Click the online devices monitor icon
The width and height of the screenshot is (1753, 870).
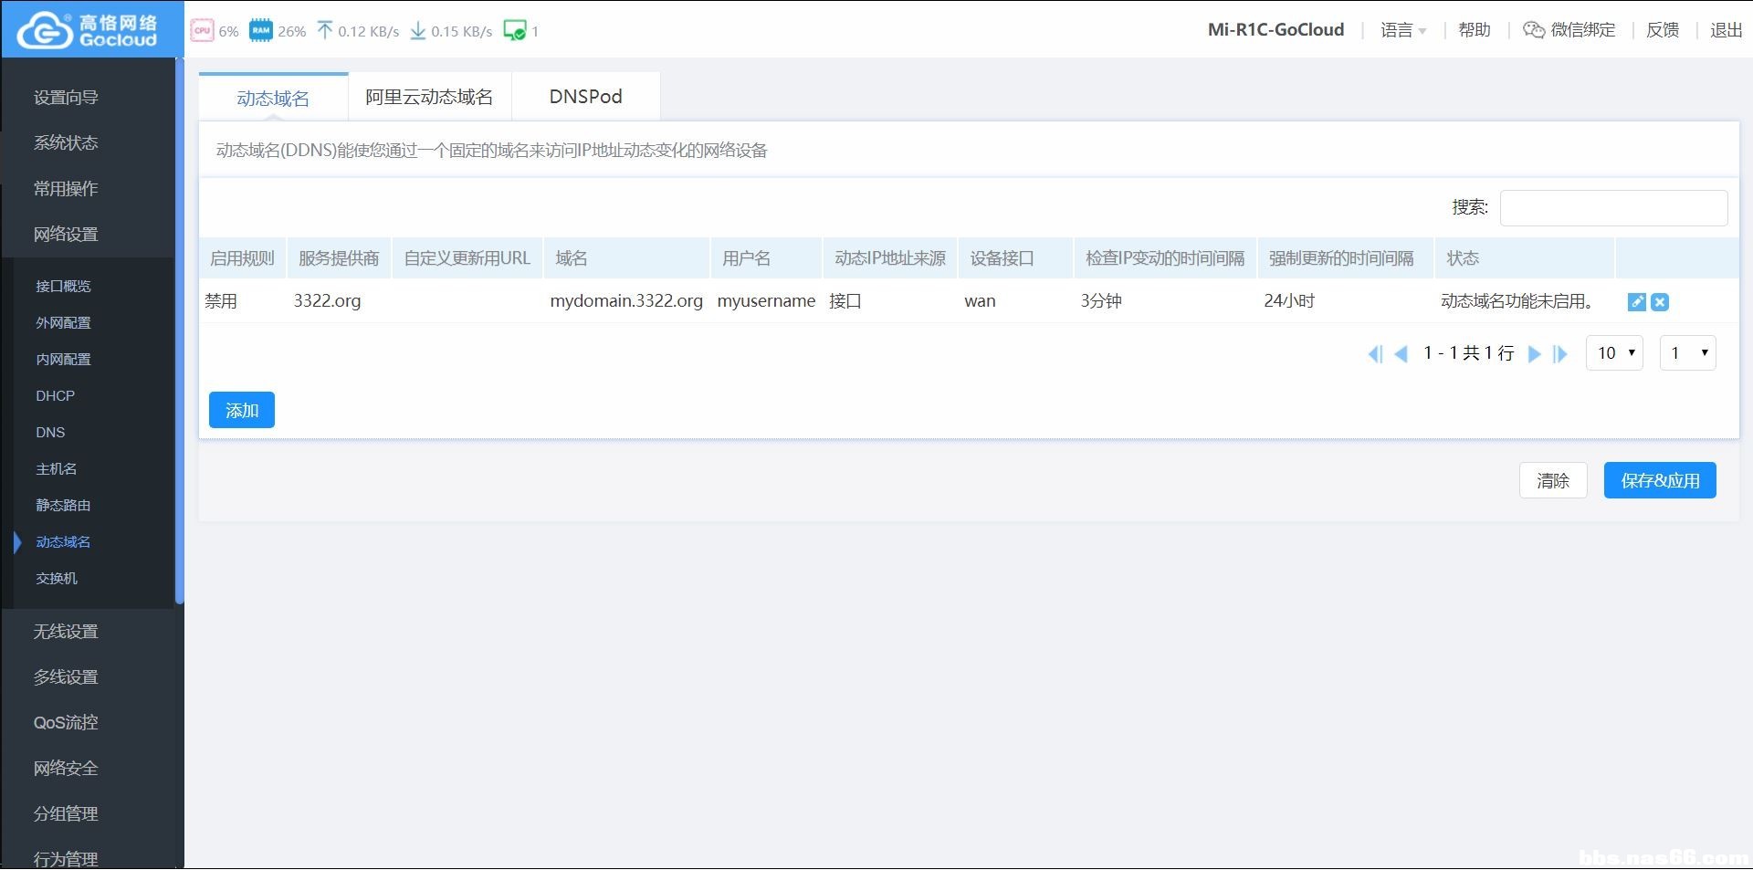coord(515,31)
